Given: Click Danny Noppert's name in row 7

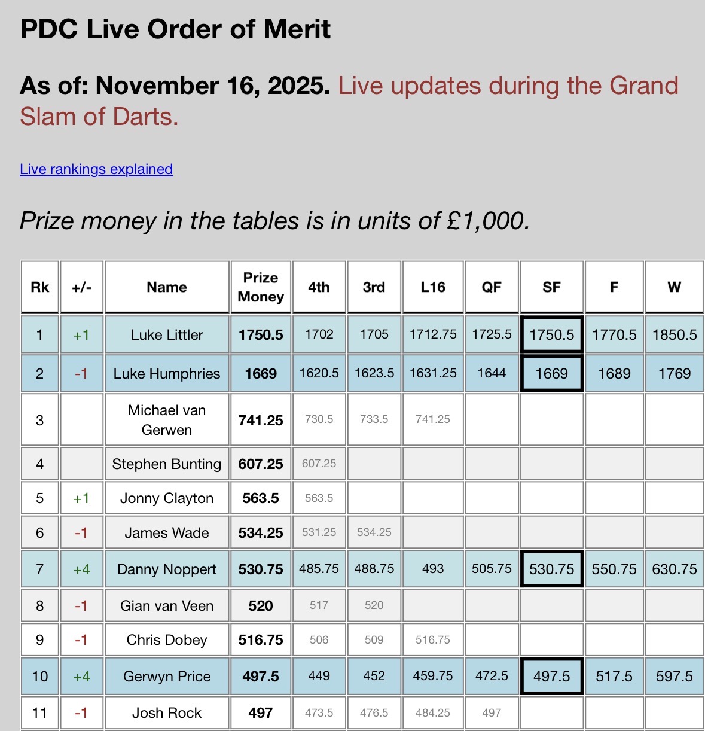Looking at the screenshot, I should pyautogui.click(x=167, y=569).
